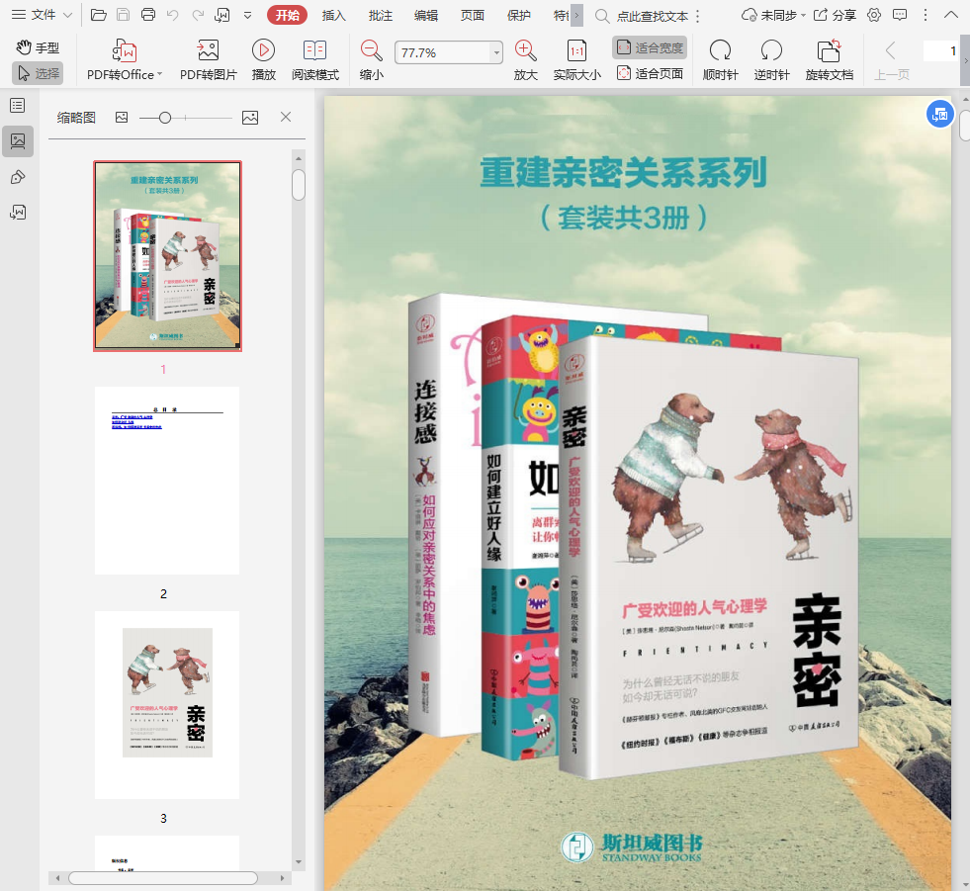
Task: Click the large thumbnail size icon
Action: (x=250, y=118)
